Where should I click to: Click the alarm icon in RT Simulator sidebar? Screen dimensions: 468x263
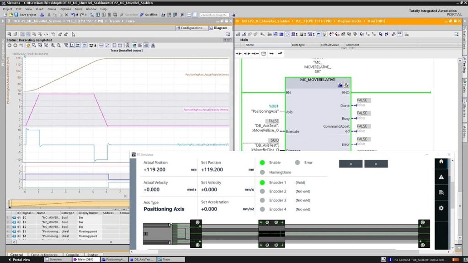coord(441,177)
